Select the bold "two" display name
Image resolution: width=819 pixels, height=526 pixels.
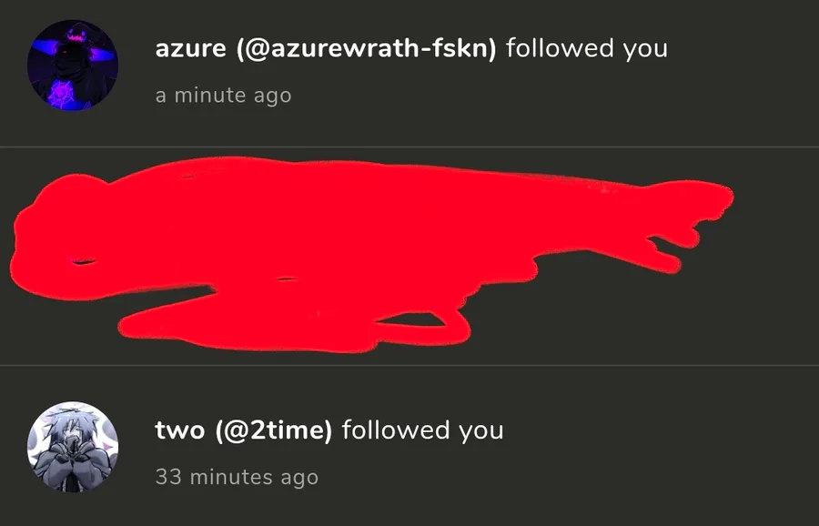(x=179, y=431)
